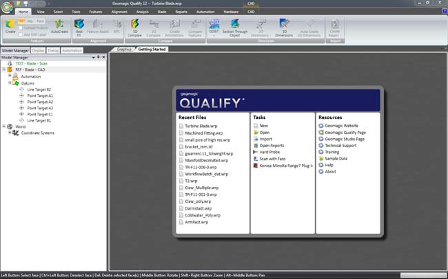This screenshot has width=448, height=279.
Task: Switch to the Analysis ribbon tab
Action: [x=142, y=12]
